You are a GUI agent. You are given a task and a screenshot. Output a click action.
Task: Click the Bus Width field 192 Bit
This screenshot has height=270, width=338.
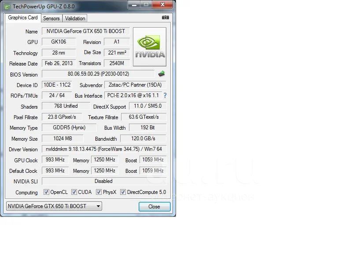pos(148,128)
